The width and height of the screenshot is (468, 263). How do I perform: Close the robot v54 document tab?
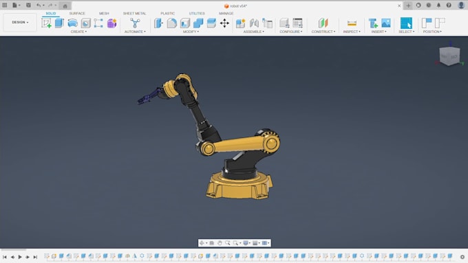point(399,5)
